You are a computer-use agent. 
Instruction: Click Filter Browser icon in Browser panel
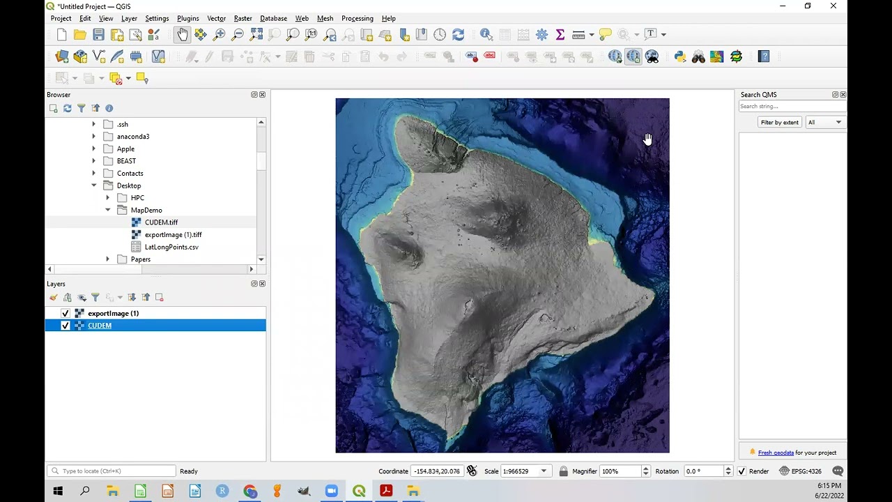[x=82, y=108]
